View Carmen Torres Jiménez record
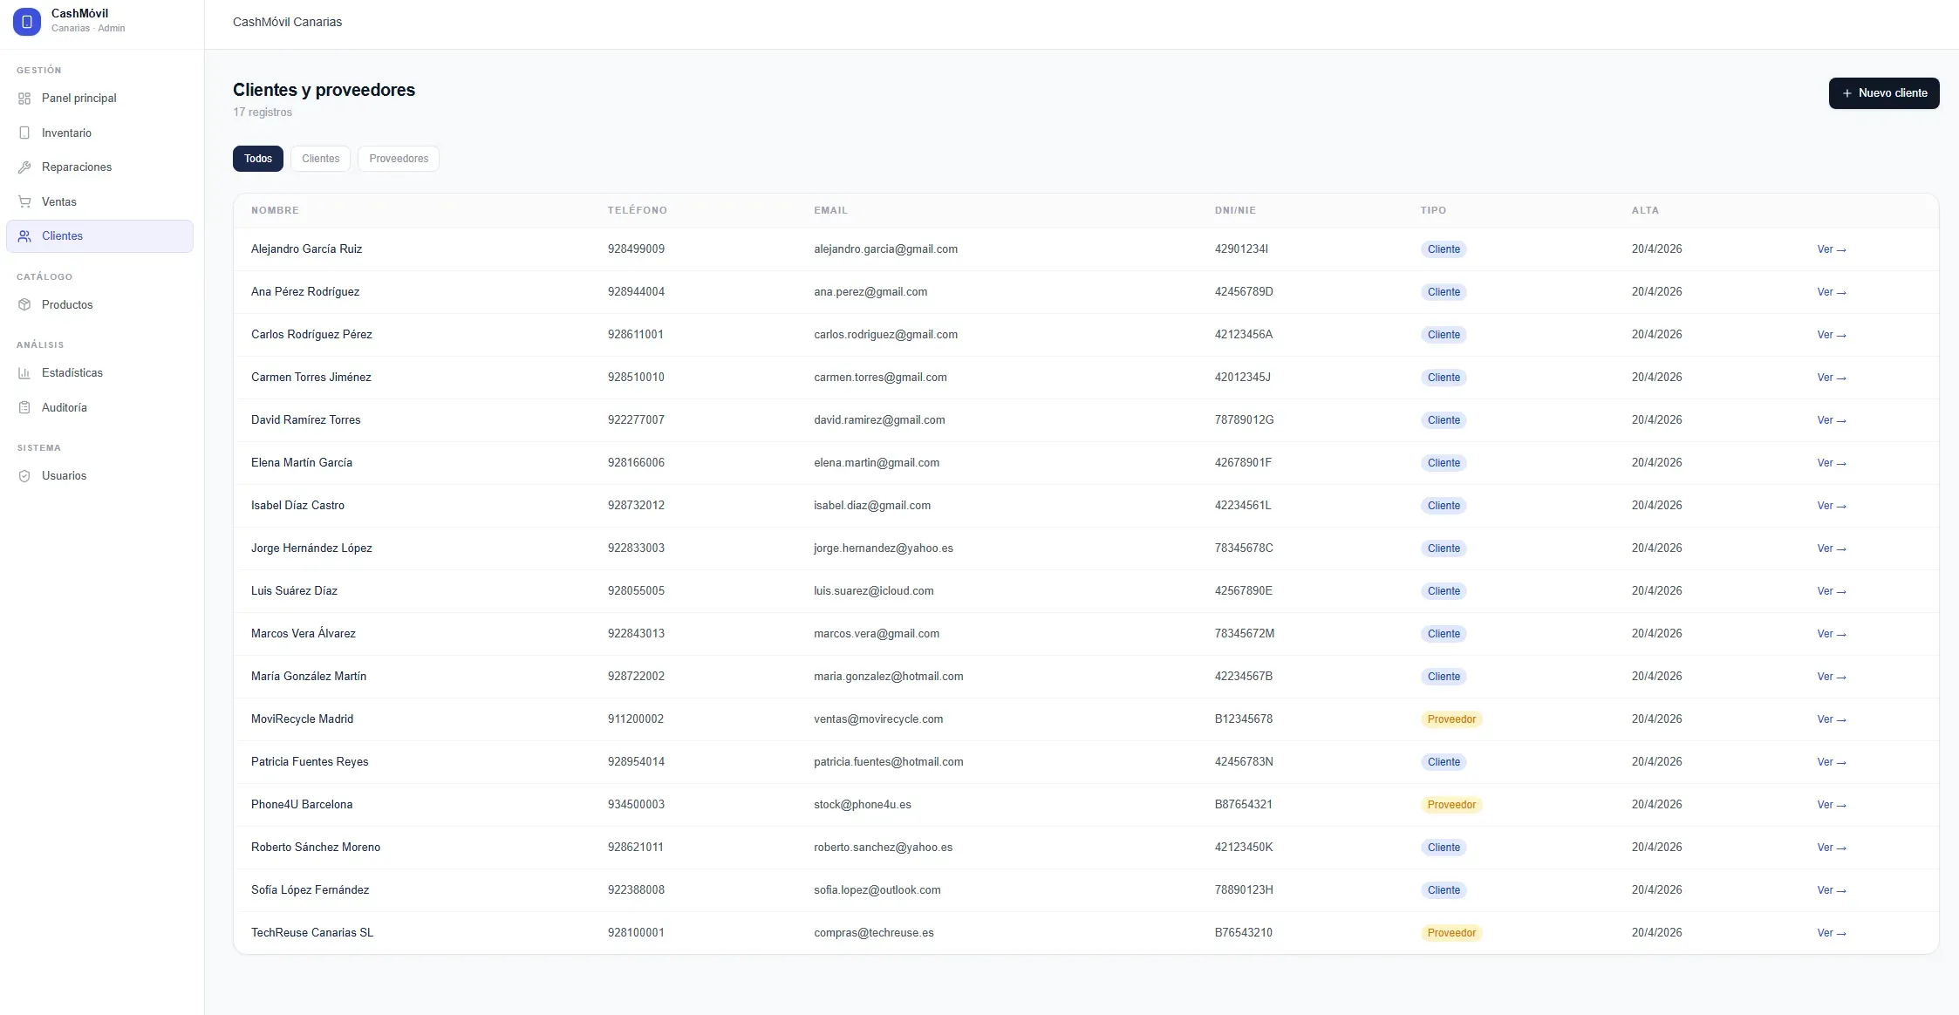The width and height of the screenshot is (1959, 1015). point(1832,378)
